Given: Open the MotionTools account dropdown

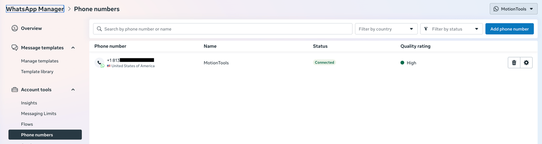Looking at the screenshot, I should (x=513, y=9).
